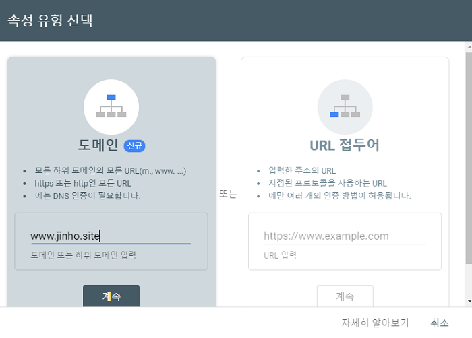Screen dimensions: 472x338
Task: Click the 속성 유형 선택 dialog title
Action: coord(50,20)
